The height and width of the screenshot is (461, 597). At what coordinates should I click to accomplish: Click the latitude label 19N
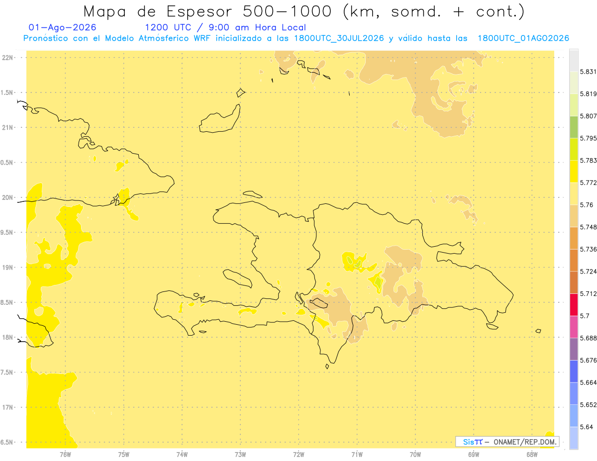coord(8,268)
